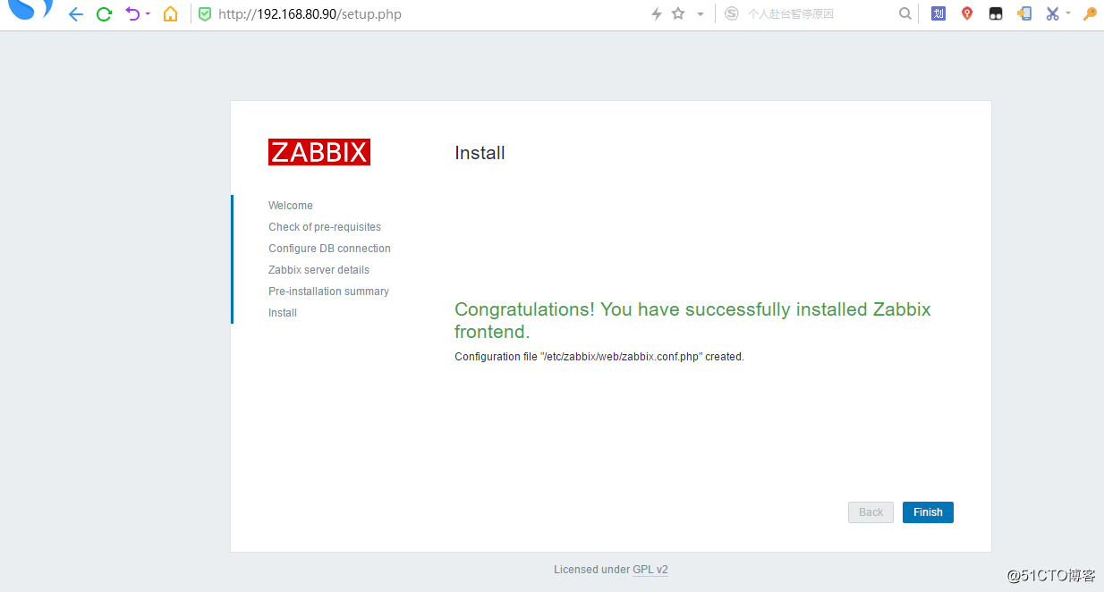This screenshot has height=592, width=1104.
Task: Click the orange key password icon
Action: (x=1090, y=13)
